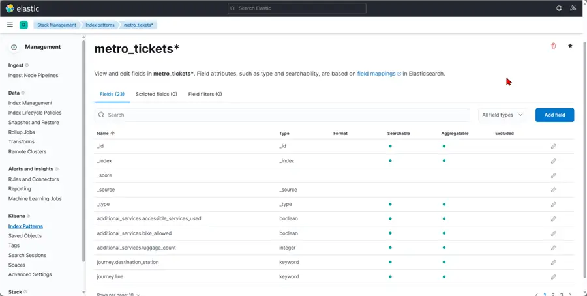587x296 pixels.
Task: Click the Search Elastic global field
Action: (x=297, y=8)
